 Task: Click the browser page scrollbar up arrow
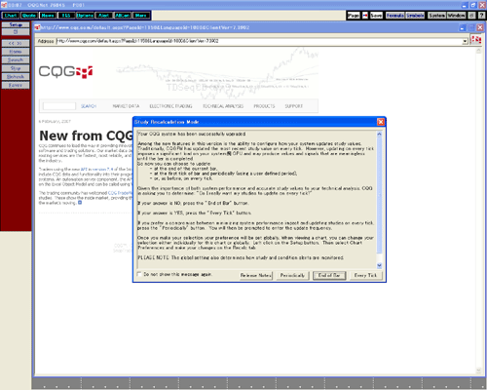(478, 51)
